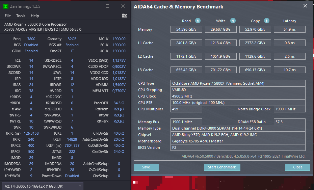Click the L2 Cache Read value 1172.1 GB/s

[x=186, y=56]
